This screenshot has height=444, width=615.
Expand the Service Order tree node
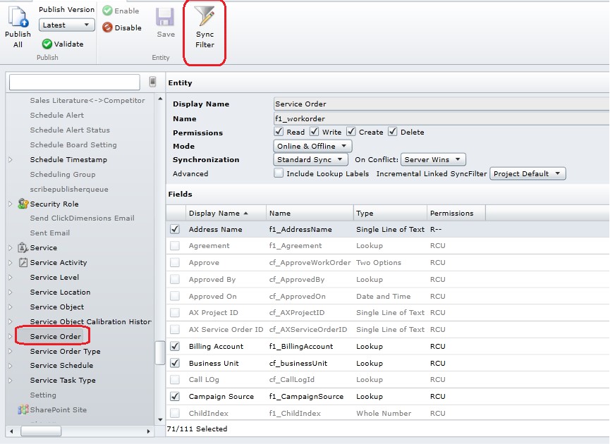pyautogui.click(x=11, y=336)
